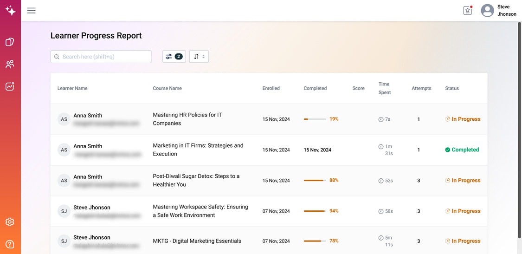Click clock icon beside 52s

point(381,181)
